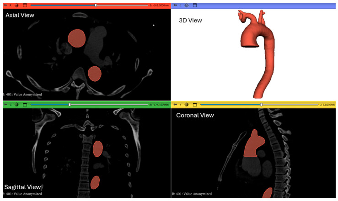The image size is (338, 201).
Task: Click the pin icon in the blue 3D bar
Action: (x=176, y=5)
